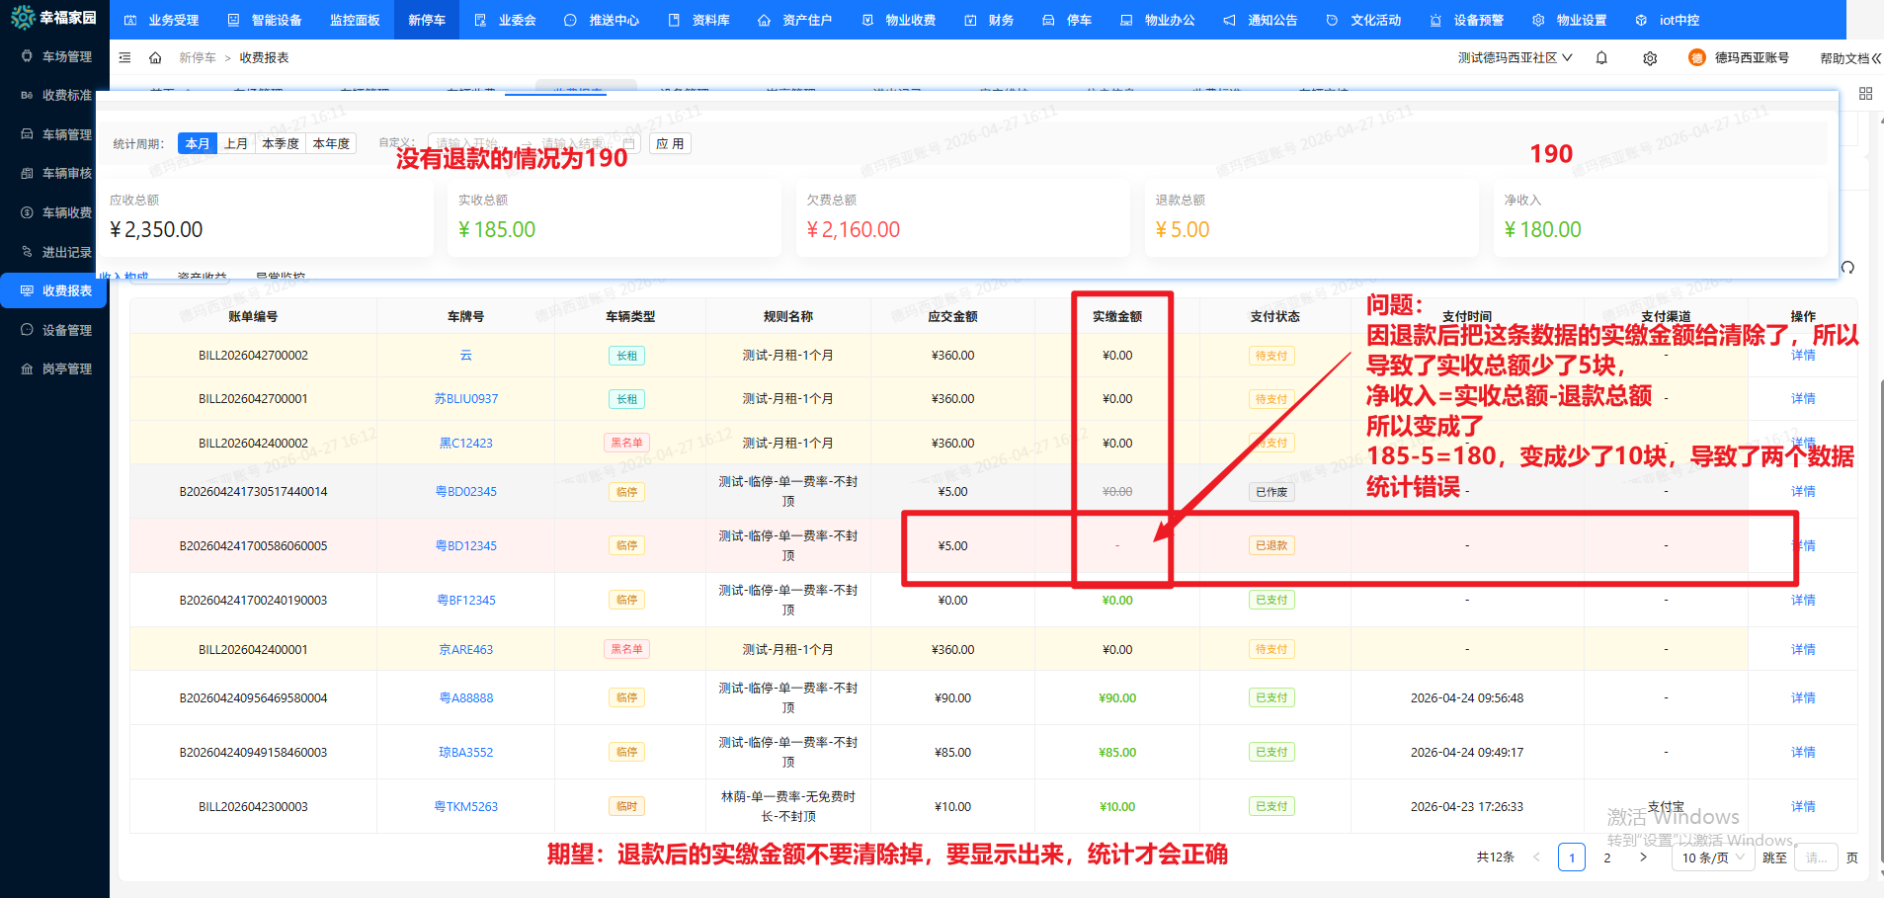Open the settings gear in the header
Image resolution: width=1884 pixels, height=898 pixels.
point(1650,58)
